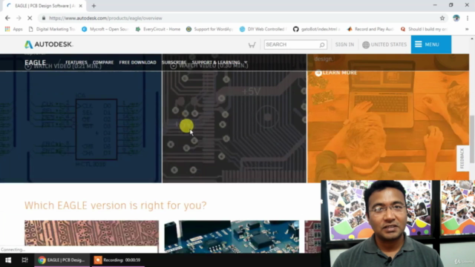Image resolution: width=475 pixels, height=267 pixels.
Task: Go back with the browser back arrow
Action: coord(7,18)
